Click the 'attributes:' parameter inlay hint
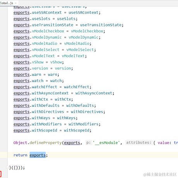Image resolution: width=178 pixels, height=178 pixels. pos(139,142)
